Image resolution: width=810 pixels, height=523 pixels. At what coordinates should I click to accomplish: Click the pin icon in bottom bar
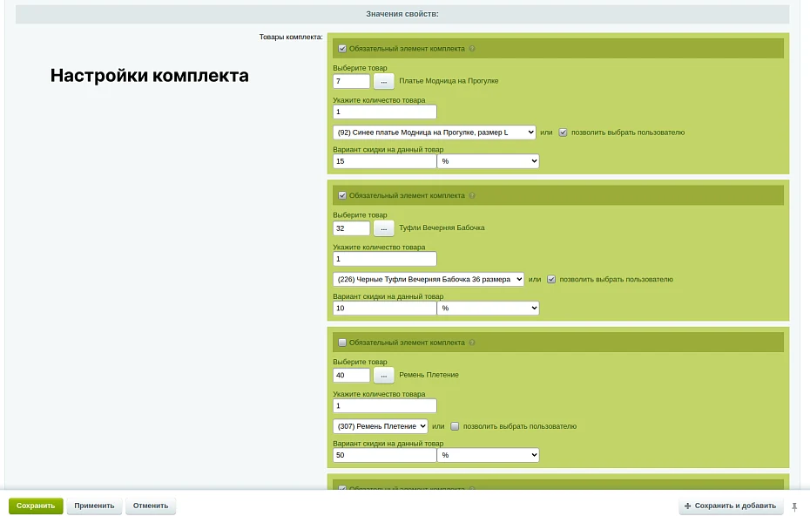point(794,506)
